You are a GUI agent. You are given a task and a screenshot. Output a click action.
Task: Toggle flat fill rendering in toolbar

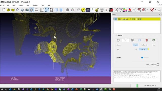(56, 10)
